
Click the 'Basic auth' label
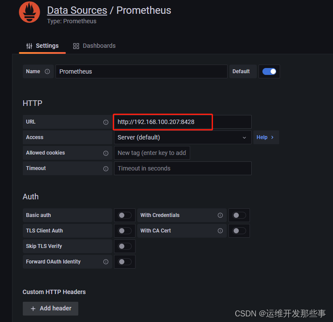tap(38, 215)
